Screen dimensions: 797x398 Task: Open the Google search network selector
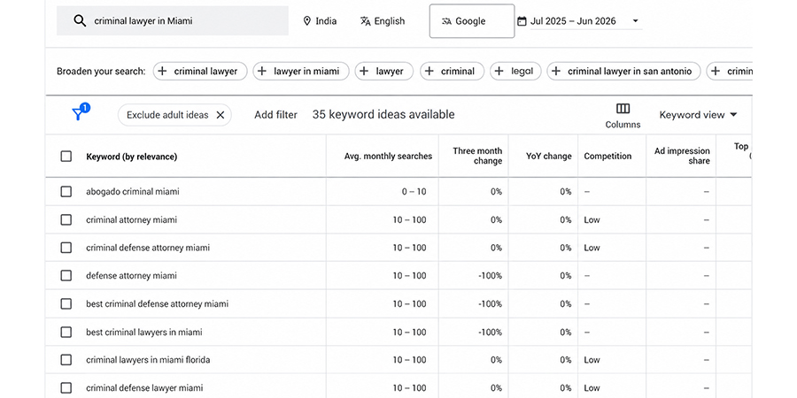472,21
